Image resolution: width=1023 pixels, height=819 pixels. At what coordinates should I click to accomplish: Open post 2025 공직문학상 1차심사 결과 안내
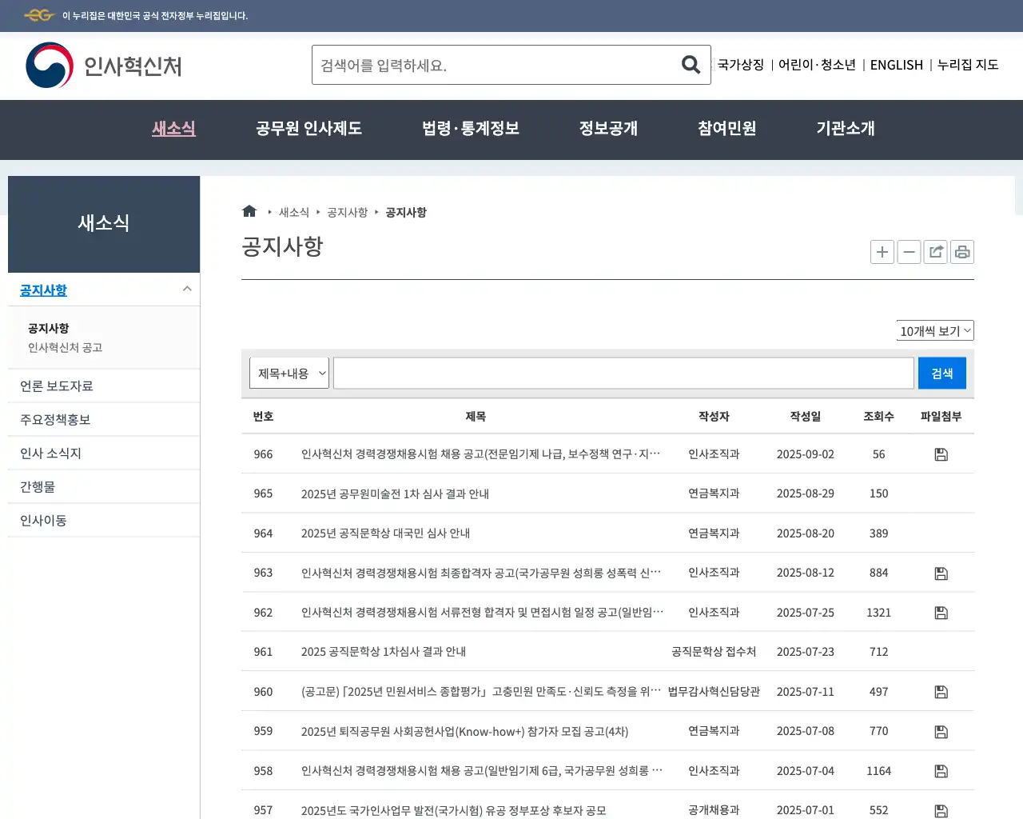click(x=384, y=652)
